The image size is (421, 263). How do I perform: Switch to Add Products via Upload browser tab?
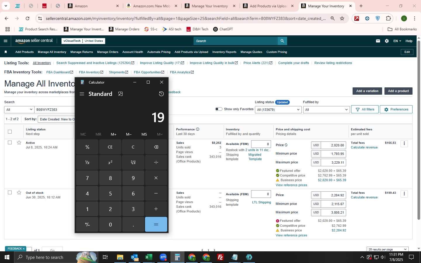point(268,6)
